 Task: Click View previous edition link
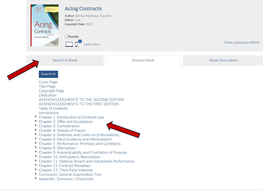point(242,42)
